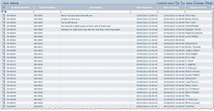View record details for IR-00061
Viewport: 214px width, 111px height.
click(x=3, y=36)
